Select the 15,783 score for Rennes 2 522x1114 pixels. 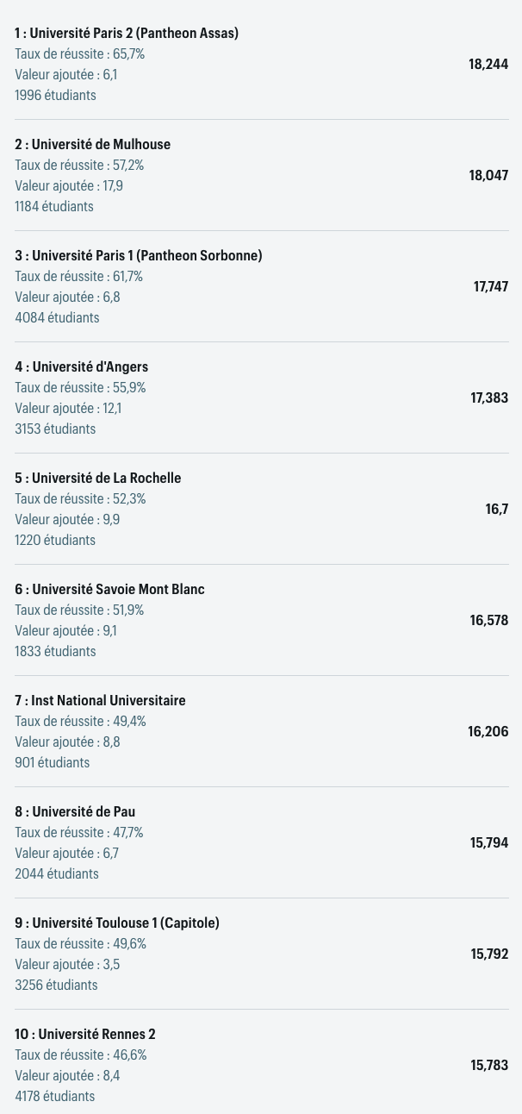click(x=489, y=1066)
